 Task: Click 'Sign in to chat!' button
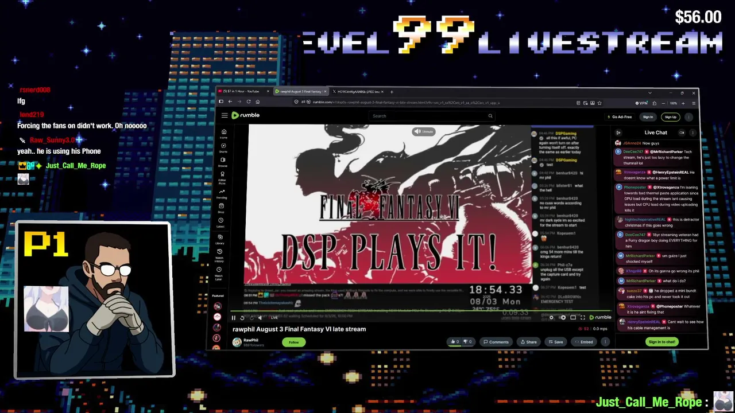pos(661,342)
